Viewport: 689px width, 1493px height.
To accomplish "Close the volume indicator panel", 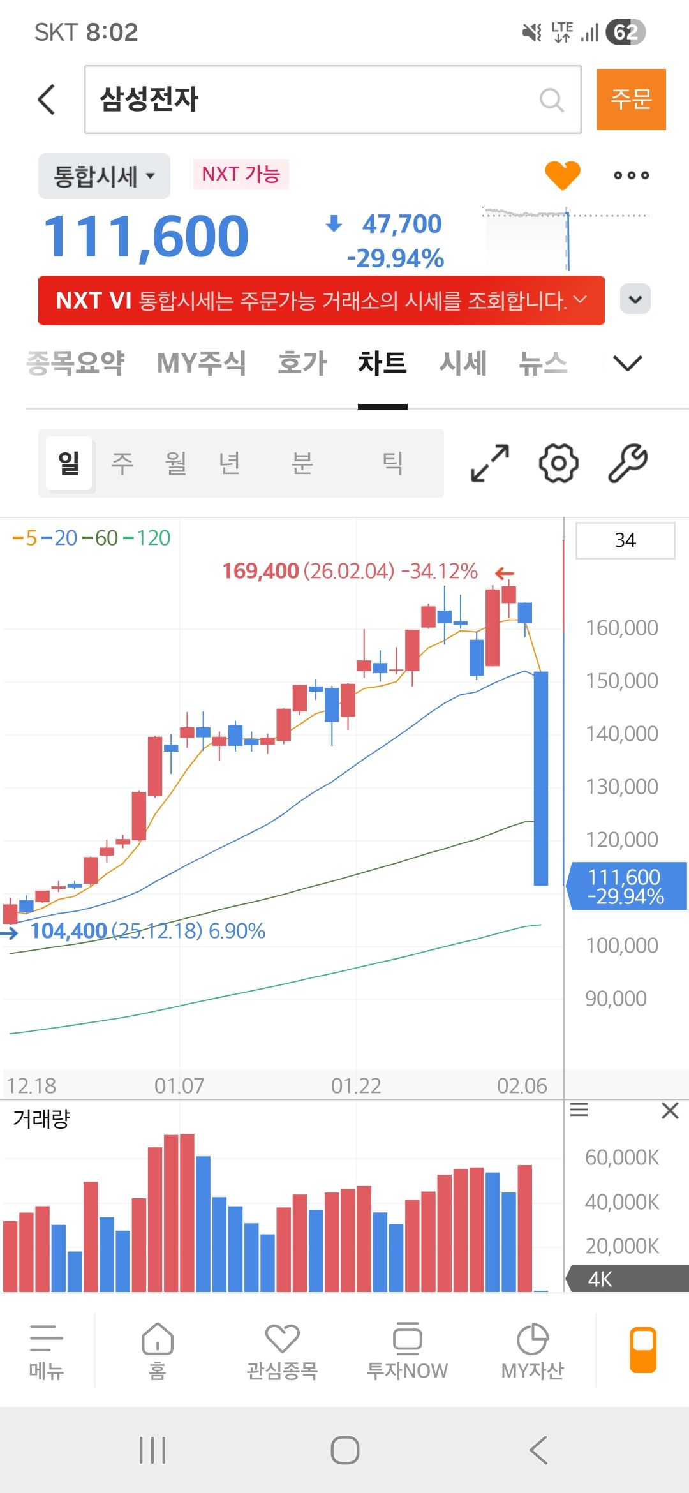I will coord(670,1111).
